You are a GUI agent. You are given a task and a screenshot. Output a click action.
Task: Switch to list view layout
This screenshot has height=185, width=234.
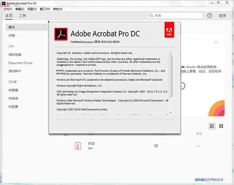point(212,126)
